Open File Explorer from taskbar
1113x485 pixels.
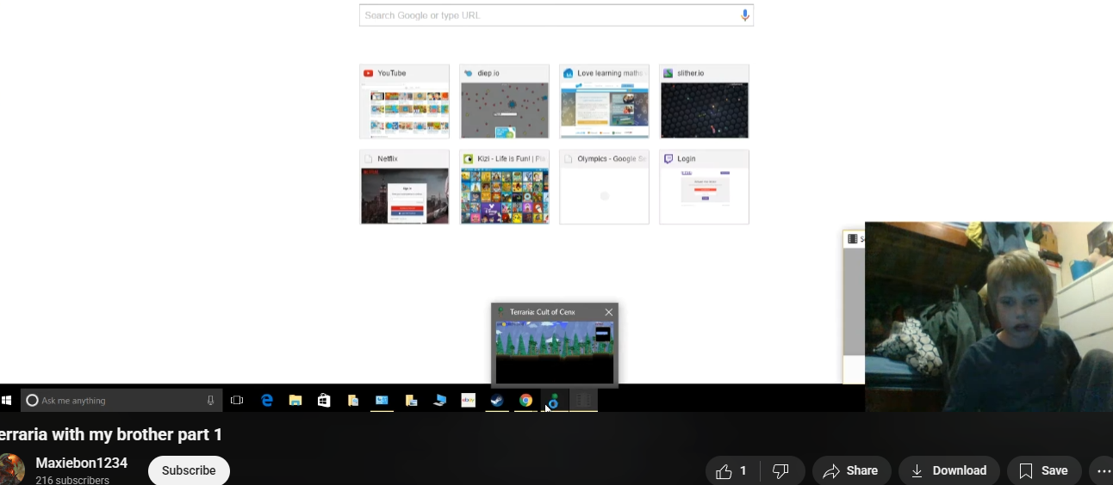click(295, 400)
